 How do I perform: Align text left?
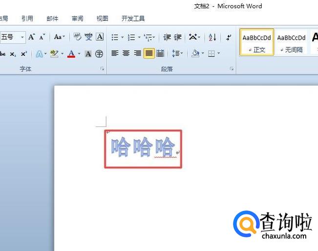115,53
